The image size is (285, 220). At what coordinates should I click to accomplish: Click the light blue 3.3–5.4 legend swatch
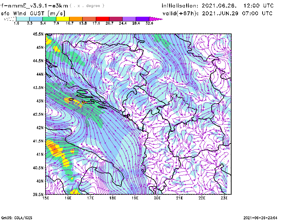click(x=36, y=19)
